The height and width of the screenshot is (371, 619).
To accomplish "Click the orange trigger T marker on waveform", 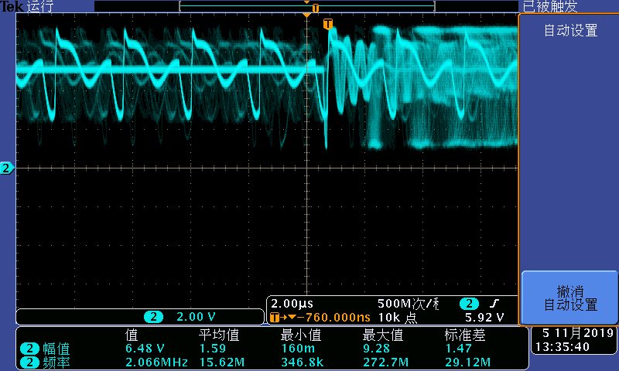I will click(x=327, y=24).
